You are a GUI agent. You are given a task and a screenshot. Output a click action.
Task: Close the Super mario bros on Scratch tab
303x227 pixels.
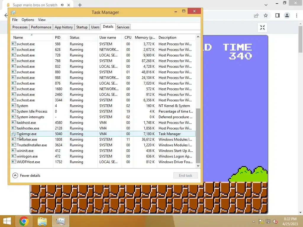(69, 5)
